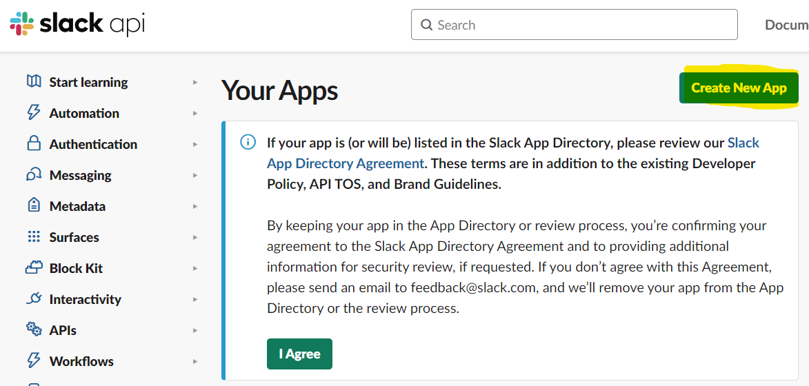Click the Interactivity plug icon
This screenshot has width=809, height=386.
(34, 298)
